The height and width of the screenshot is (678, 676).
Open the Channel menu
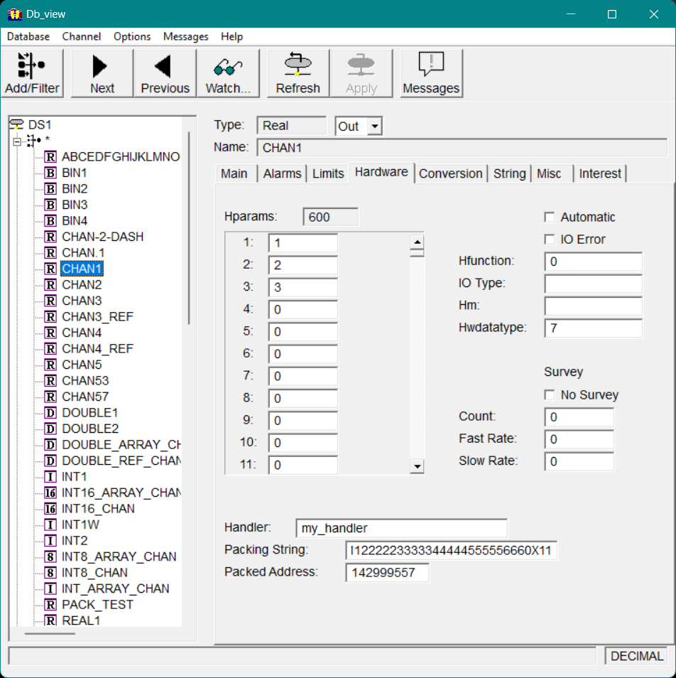coord(82,36)
